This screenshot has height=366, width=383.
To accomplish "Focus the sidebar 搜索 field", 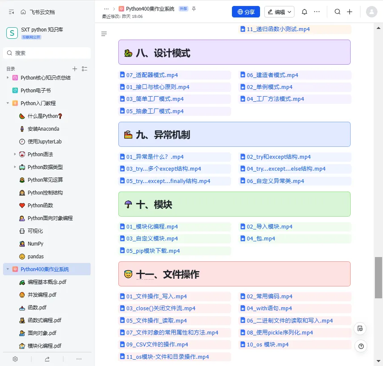I will [47, 53].
